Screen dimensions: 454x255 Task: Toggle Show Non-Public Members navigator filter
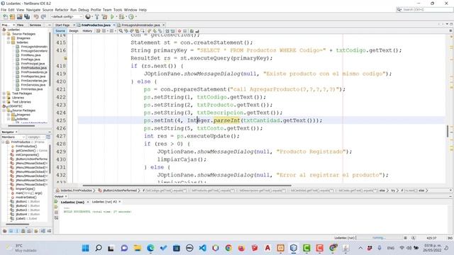23,231
